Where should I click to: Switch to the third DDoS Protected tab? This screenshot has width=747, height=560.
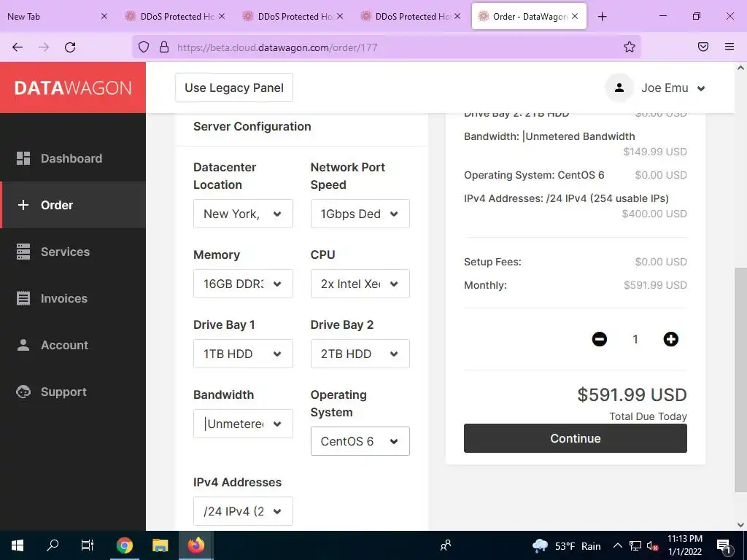[x=411, y=16]
